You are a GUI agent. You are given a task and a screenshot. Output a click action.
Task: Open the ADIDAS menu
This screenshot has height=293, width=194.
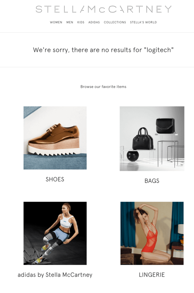pyautogui.click(x=94, y=22)
